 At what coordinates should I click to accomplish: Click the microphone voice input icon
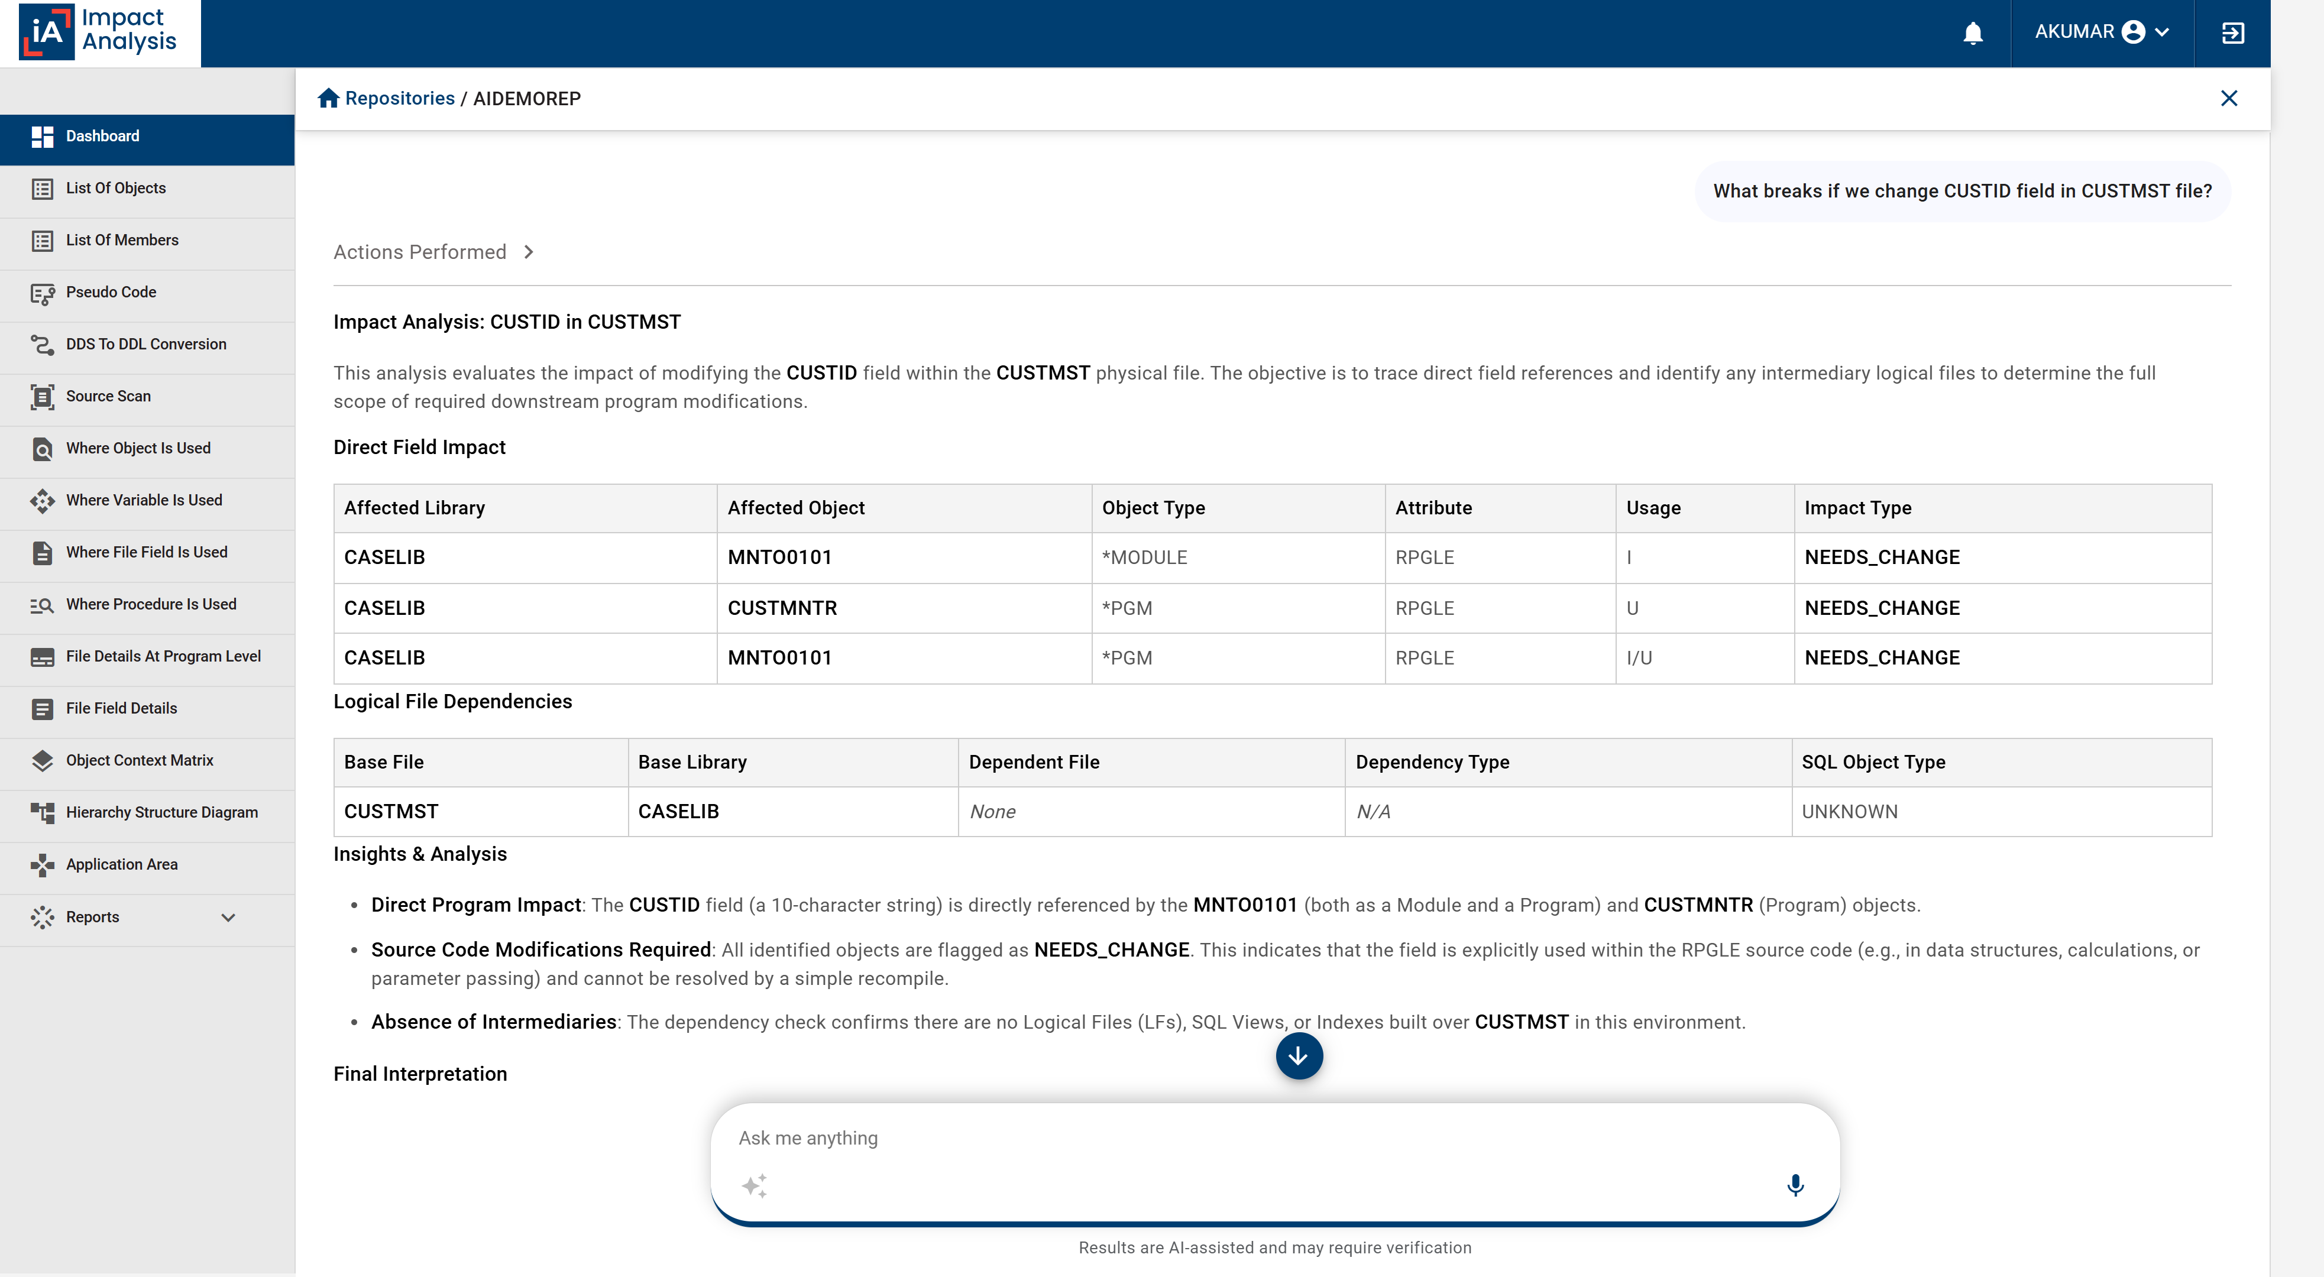click(x=1795, y=1185)
